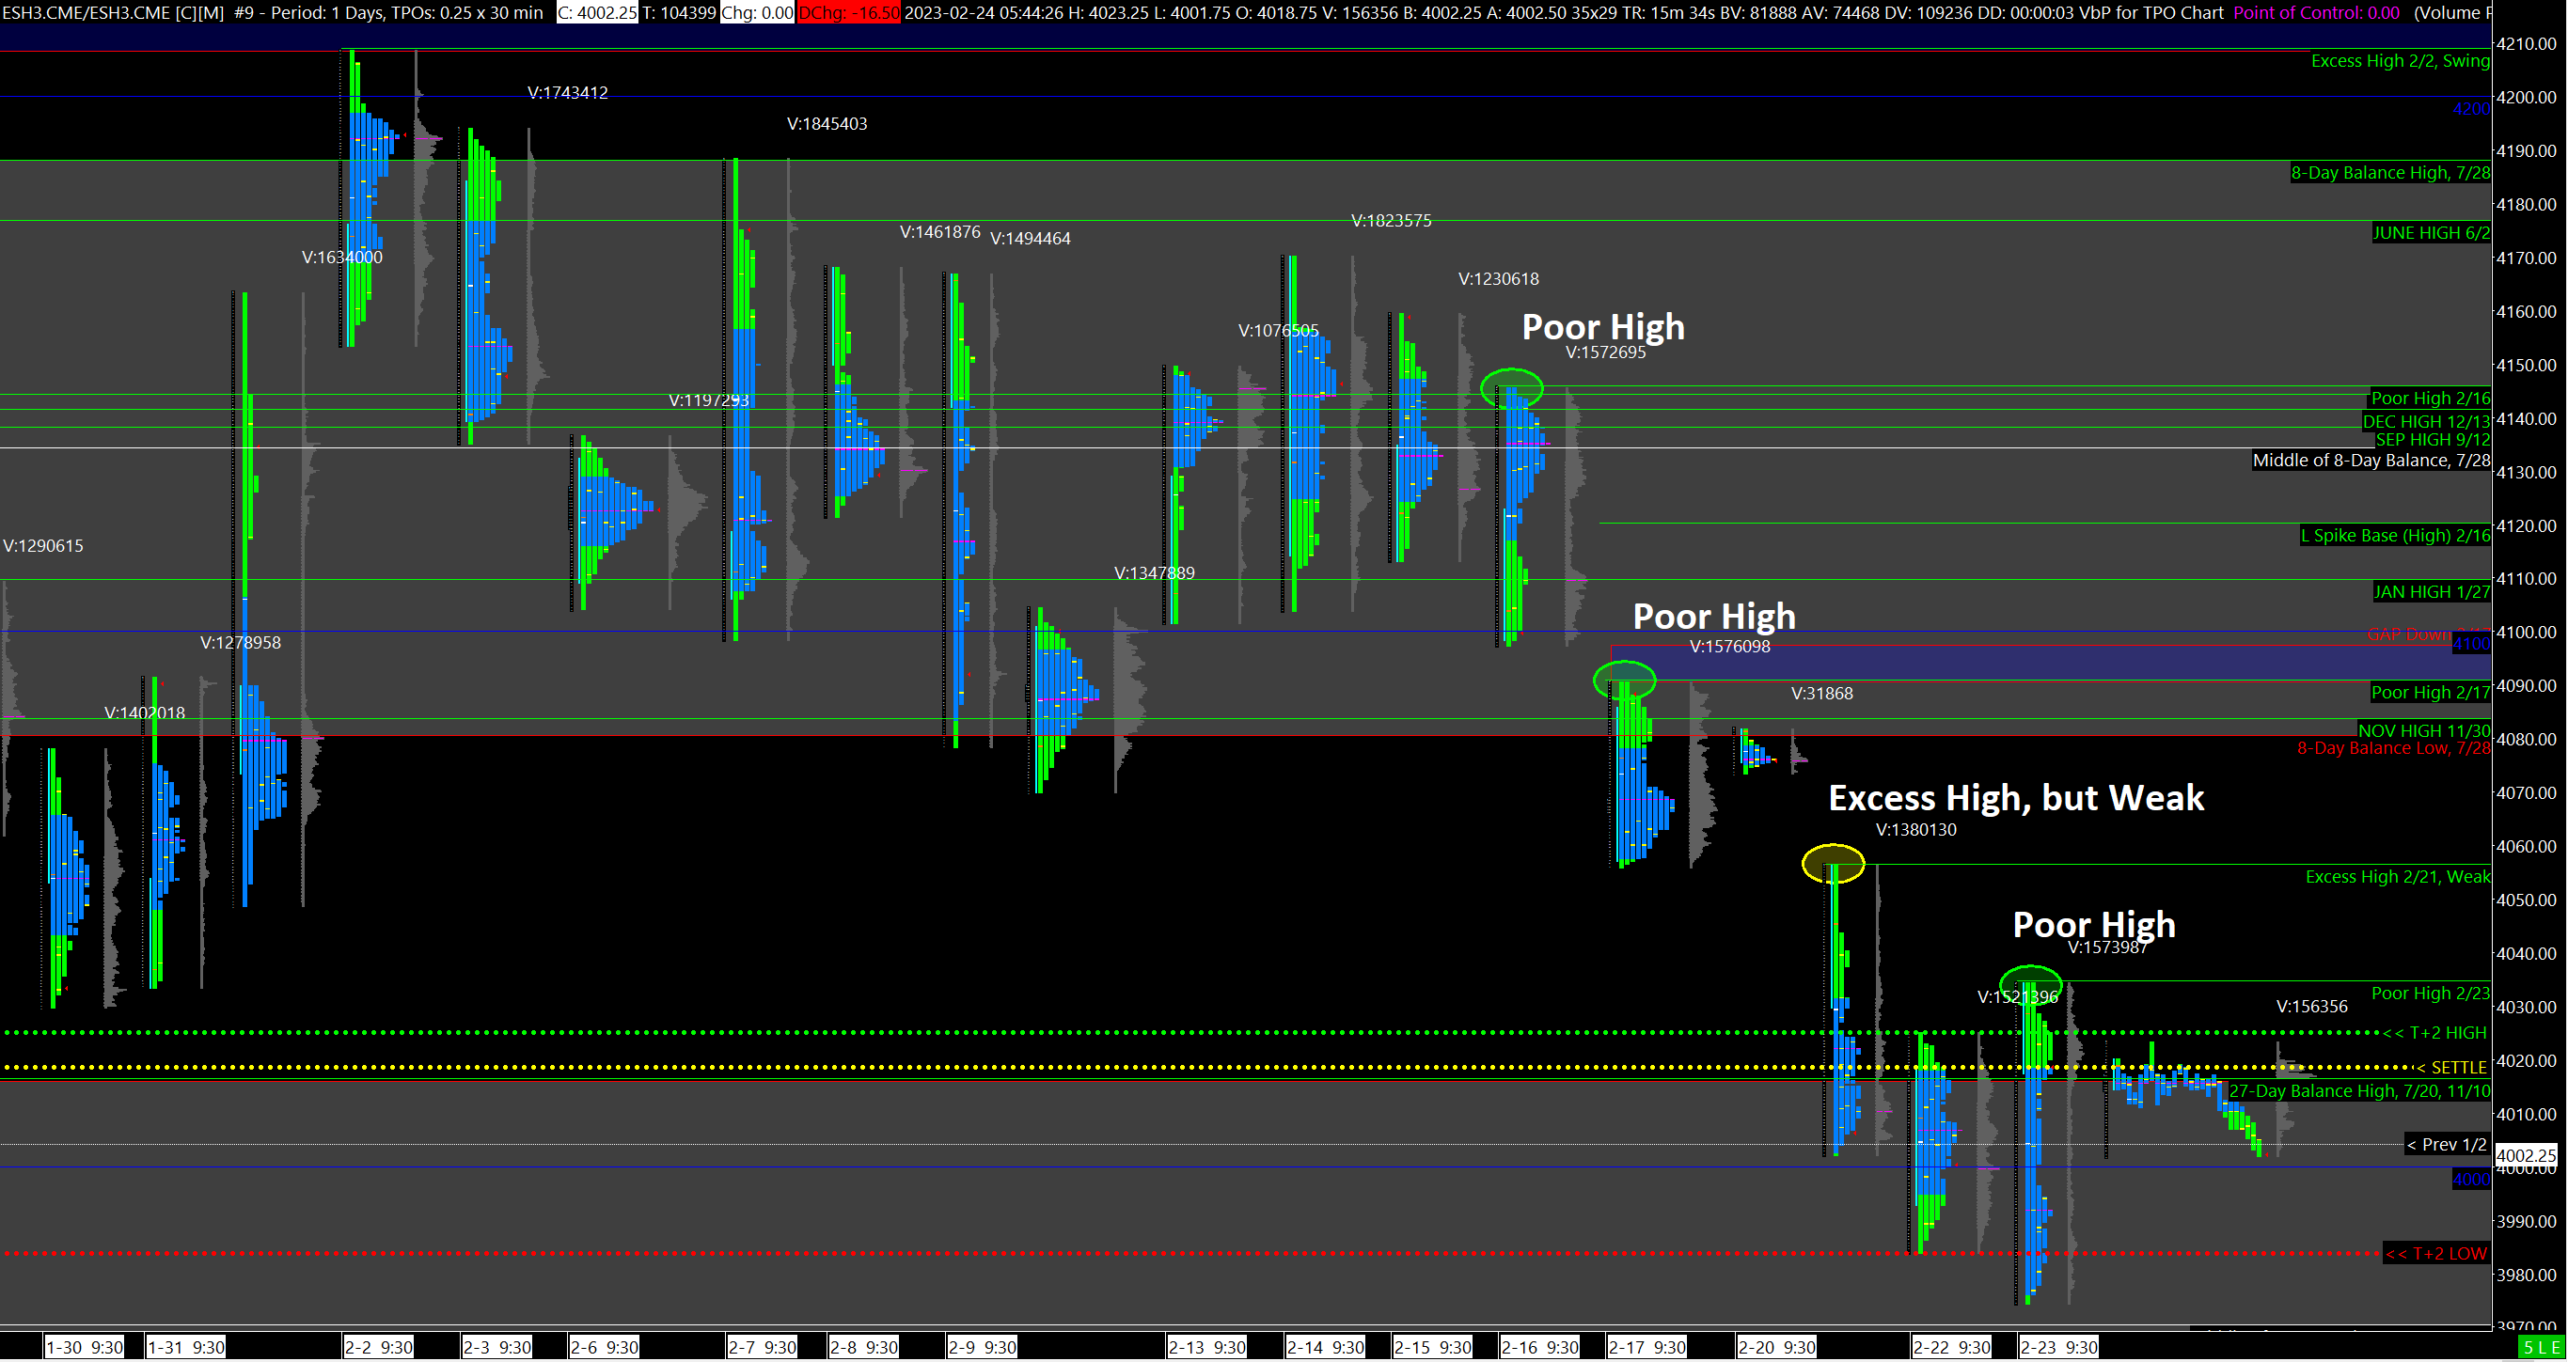Click the green ellipse above the 2-16 profile
The width and height of the screenshot is (2568, 1362).
[x=1511, y=387]
